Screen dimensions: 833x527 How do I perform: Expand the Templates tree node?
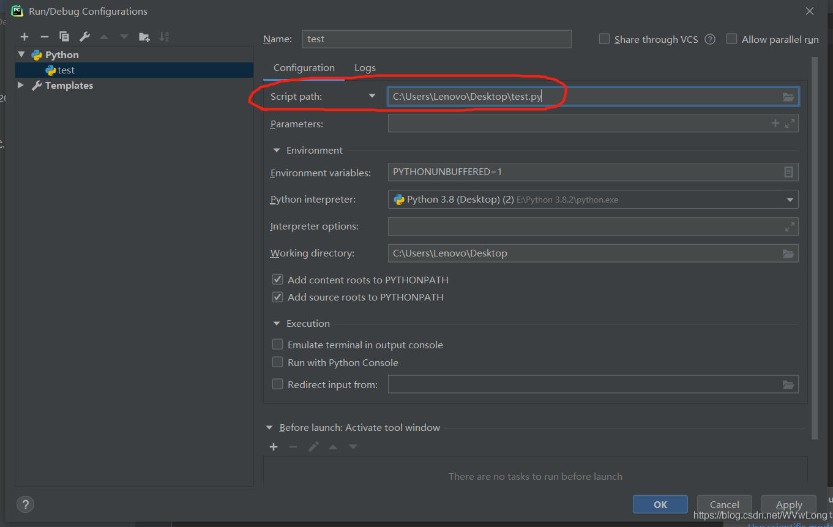[21, 85]
